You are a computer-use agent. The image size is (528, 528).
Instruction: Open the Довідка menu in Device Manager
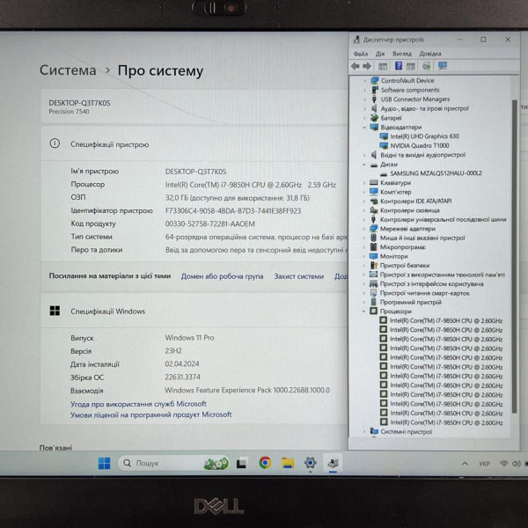430,54
